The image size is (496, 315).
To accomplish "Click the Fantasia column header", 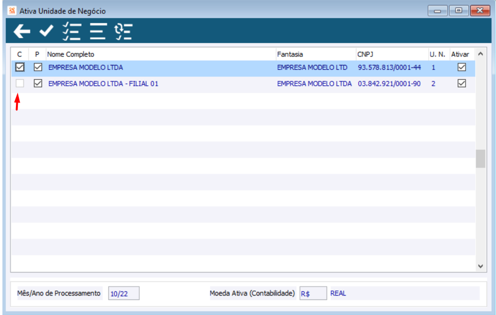I will pyautogui.click(x=316, y=54).
